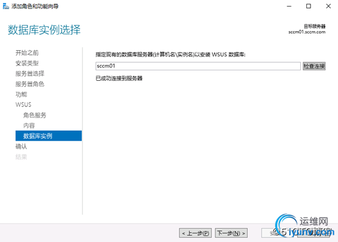Click the sccm01.sccm.com target server text
The image size is (338, 242).
pos(307,32)
